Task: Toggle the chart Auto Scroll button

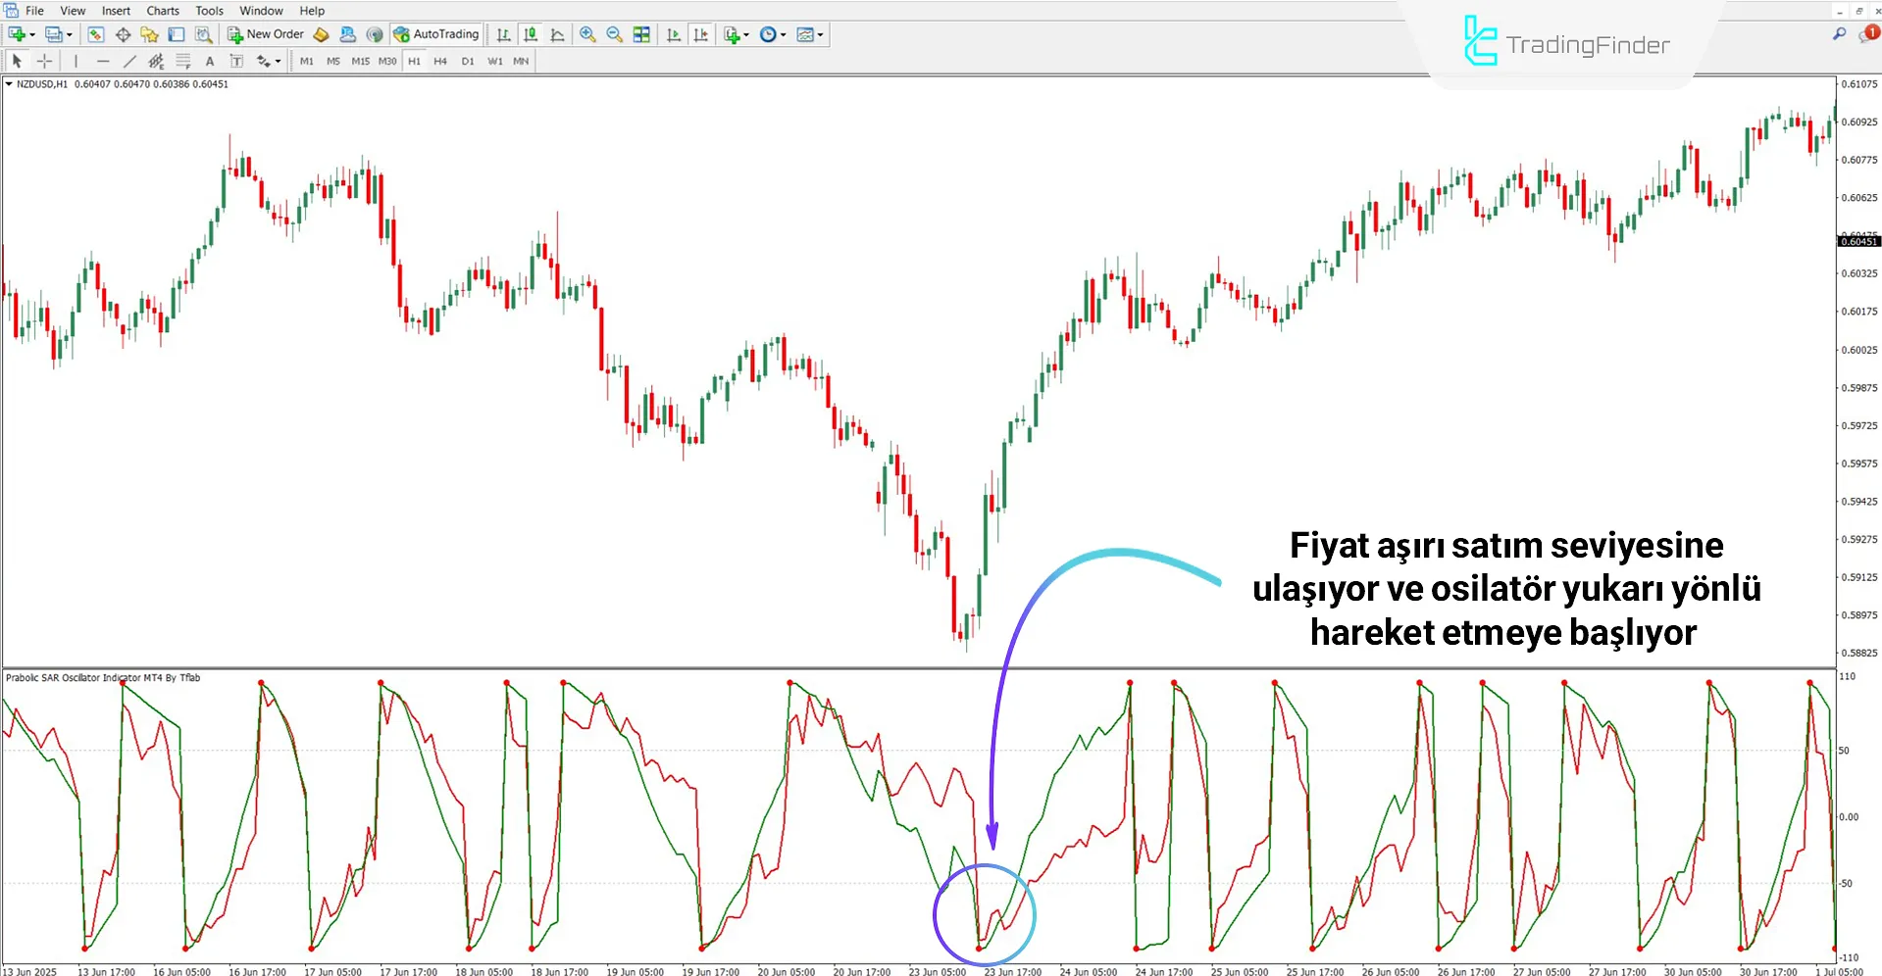Action: tap(674, 34)
